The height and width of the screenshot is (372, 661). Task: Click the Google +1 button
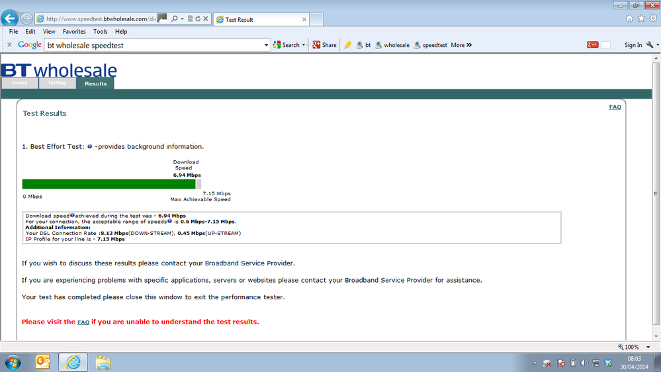click(x=592, y=45)
